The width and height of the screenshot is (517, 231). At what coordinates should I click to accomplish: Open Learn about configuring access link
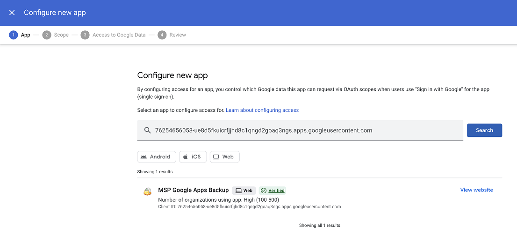coord(262,110)
